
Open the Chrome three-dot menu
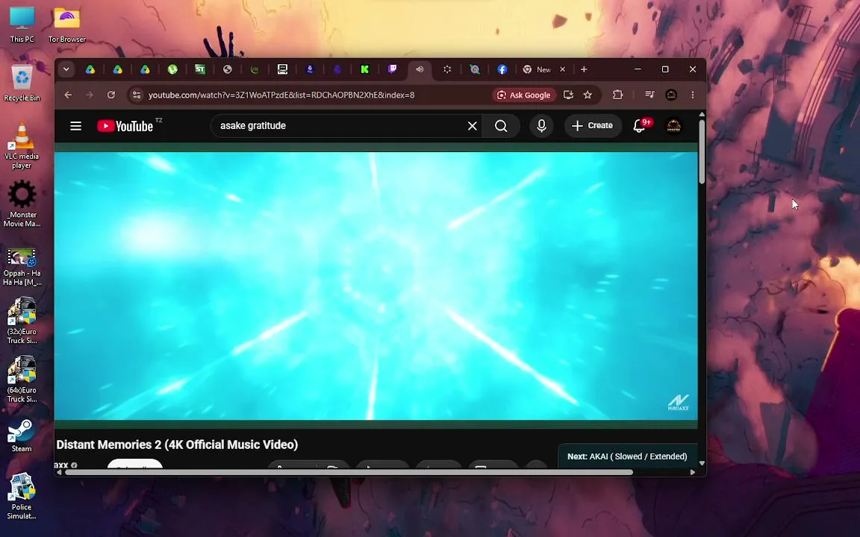click(693, 95)
